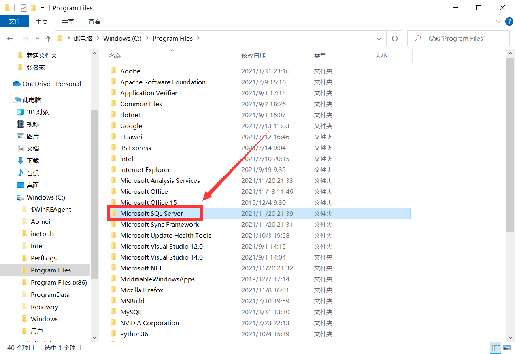Screen dimensions: 515x354
Task: Click the Mozilla Firefox folder icon
Action: pyautogui.click(x=114, y=290)
